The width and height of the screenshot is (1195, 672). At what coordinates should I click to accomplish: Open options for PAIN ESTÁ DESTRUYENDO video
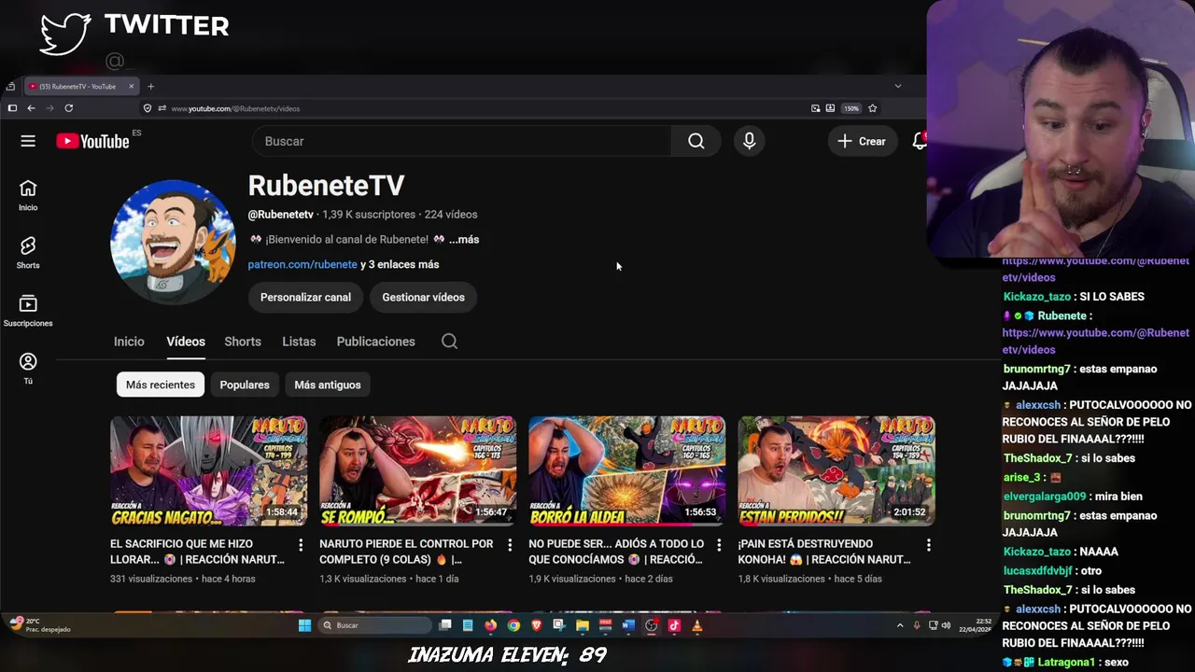928,544
